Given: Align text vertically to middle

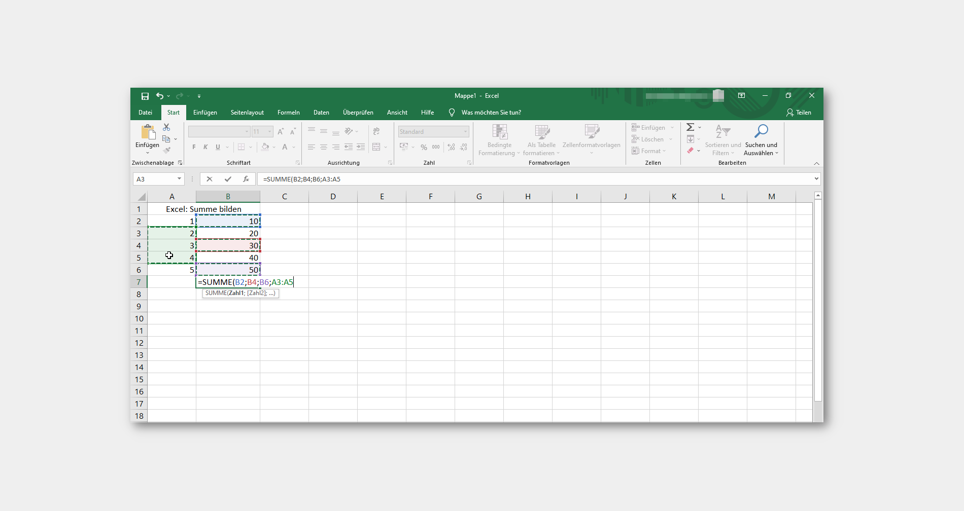Looking at the screenshot, I should pos(324,131).
